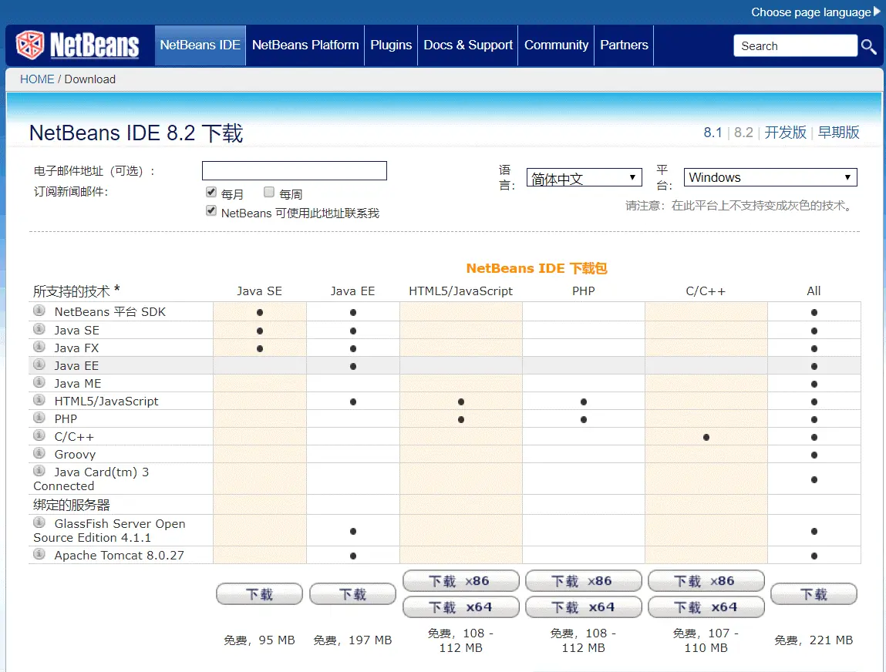Open the NetBeans Platform tab
Viewport: 886px width, 672px height.
click(x=305, y=45)
